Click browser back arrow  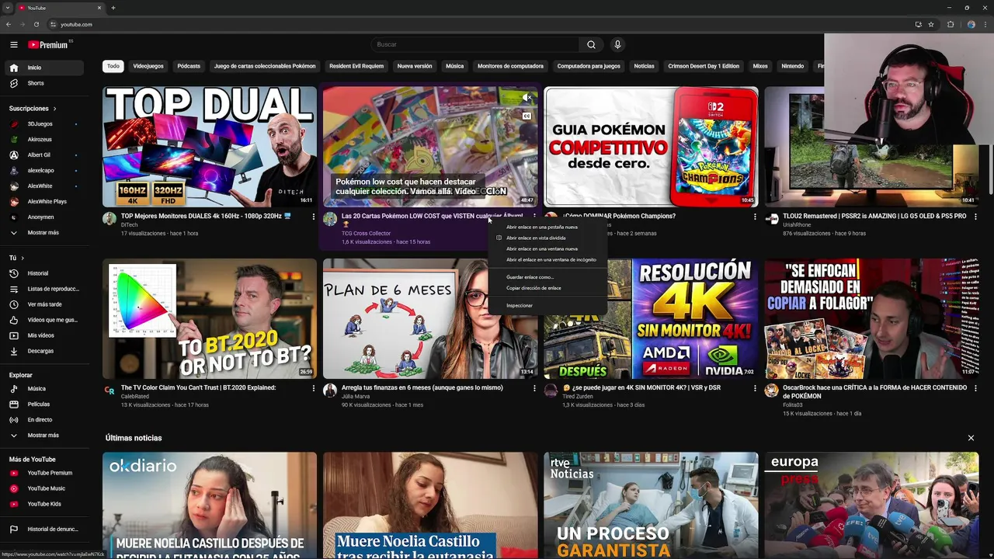(9, 24)
